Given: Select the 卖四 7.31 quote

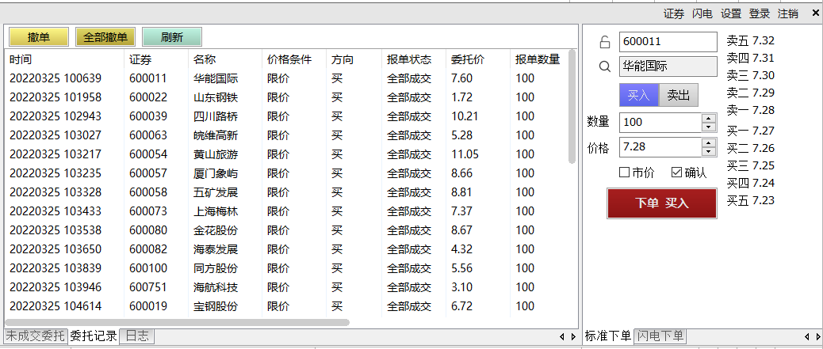Looking at the screenshot, I should click(x=751, y=59).
